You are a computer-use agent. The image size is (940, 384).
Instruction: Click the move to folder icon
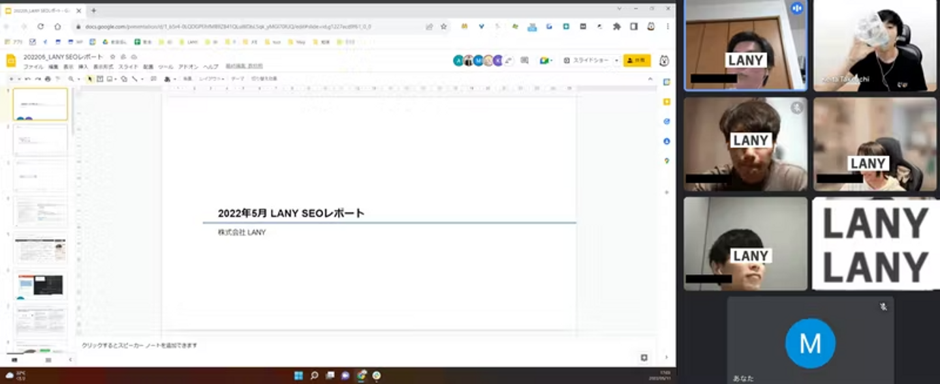(124, 57)
